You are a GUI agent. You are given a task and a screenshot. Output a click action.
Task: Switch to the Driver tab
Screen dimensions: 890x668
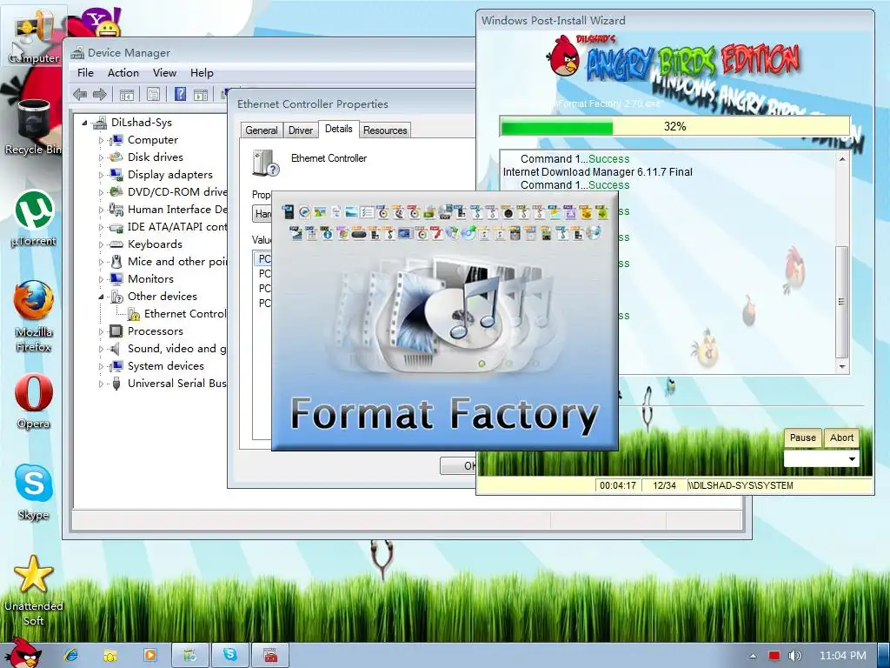click(x=300, y=130)
